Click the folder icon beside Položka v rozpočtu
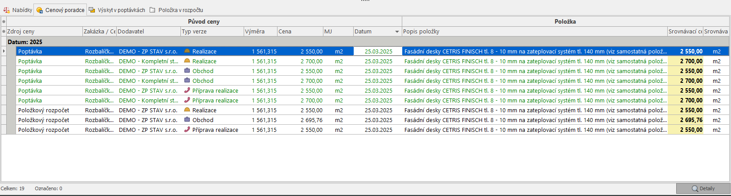731x196 pixels. point(152,10)
